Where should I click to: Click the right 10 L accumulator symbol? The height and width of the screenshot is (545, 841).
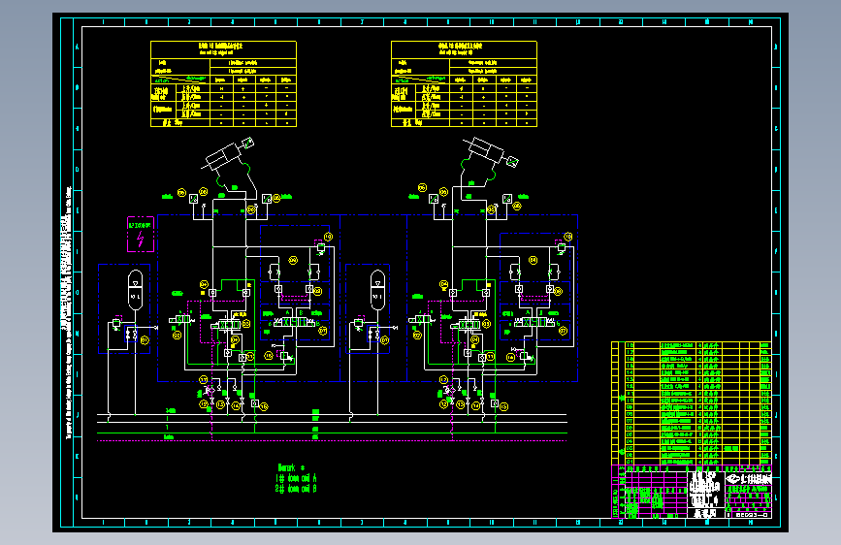pyautogui.click(x=377, y=290)
